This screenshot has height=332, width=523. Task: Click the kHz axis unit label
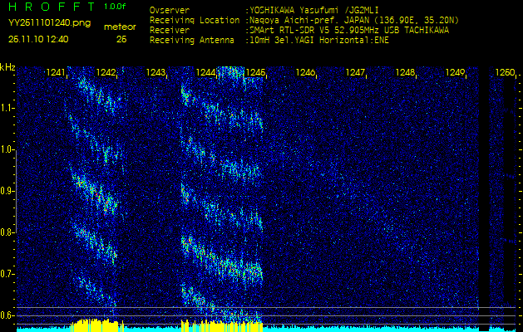[7, 67]
